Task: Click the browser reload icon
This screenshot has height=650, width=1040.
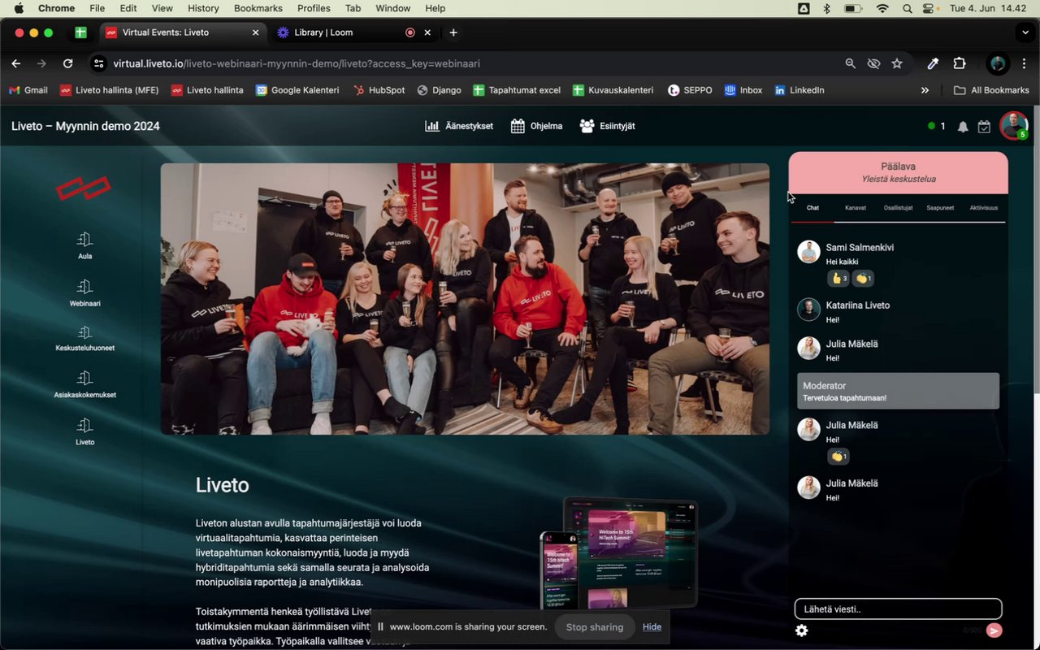Action: 68,63
